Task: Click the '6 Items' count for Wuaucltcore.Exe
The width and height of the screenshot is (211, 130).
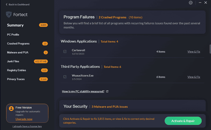Action: click(161, 77)
